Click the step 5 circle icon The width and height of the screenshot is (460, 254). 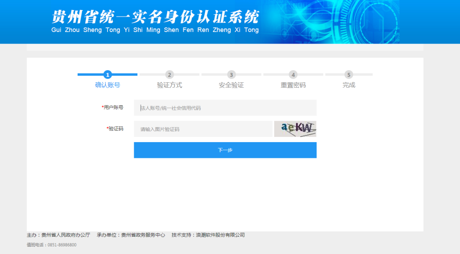[348, 75]
